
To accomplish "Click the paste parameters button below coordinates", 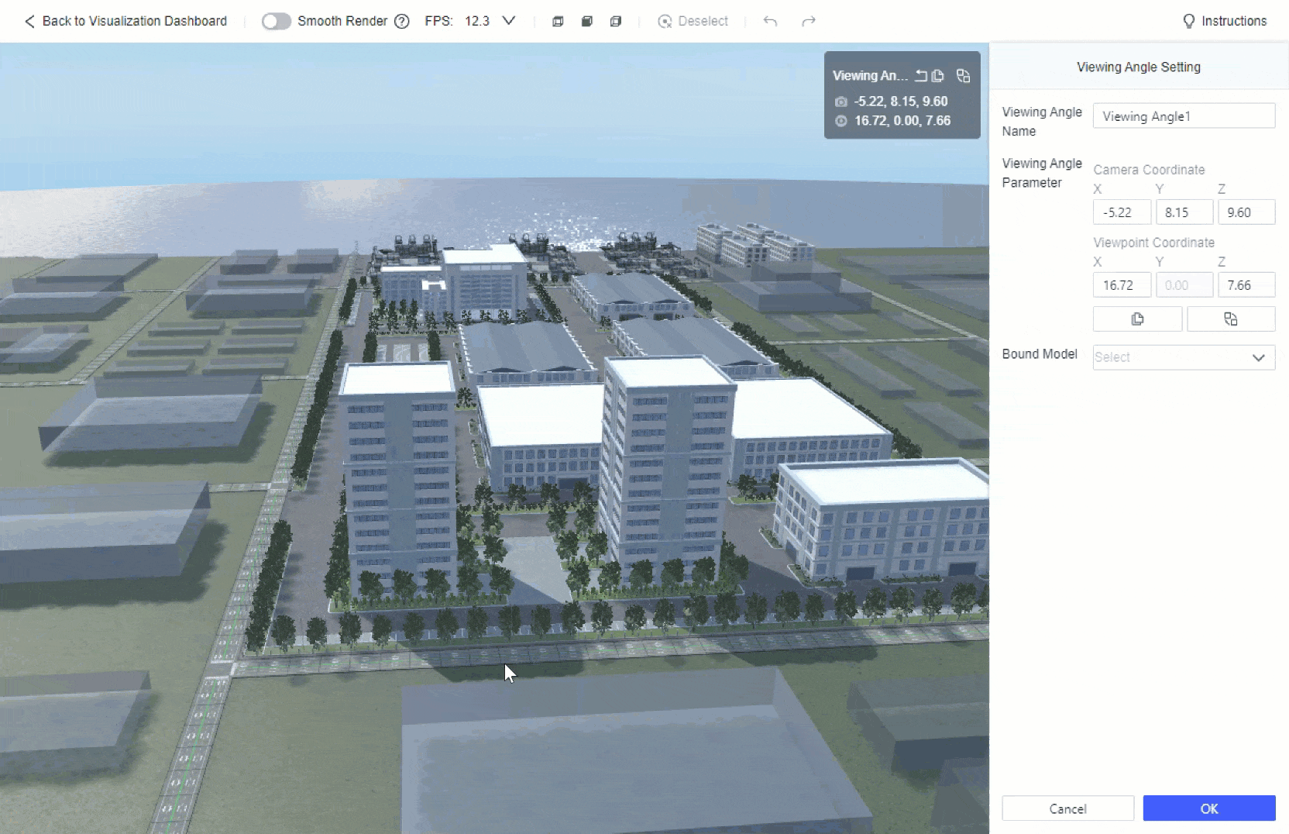I will 1231,319.
